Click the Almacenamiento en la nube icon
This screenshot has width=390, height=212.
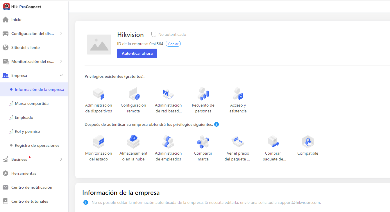click(x=133, y=142)
